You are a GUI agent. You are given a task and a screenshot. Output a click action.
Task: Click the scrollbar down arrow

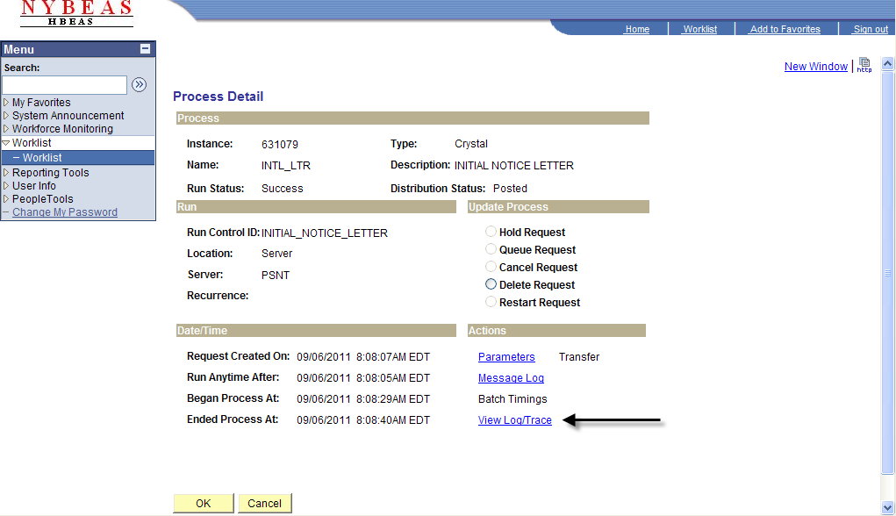pos(887,507)
